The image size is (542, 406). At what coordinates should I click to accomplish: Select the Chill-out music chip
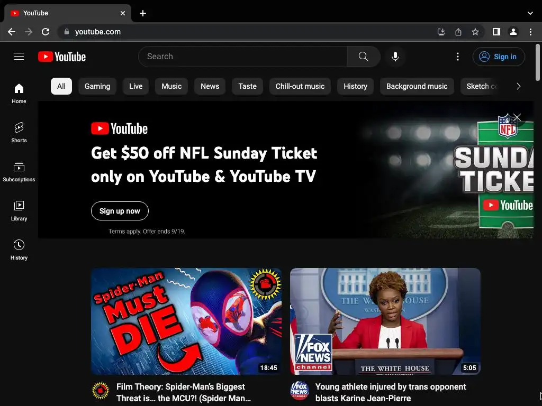click(x=300, y=86)
